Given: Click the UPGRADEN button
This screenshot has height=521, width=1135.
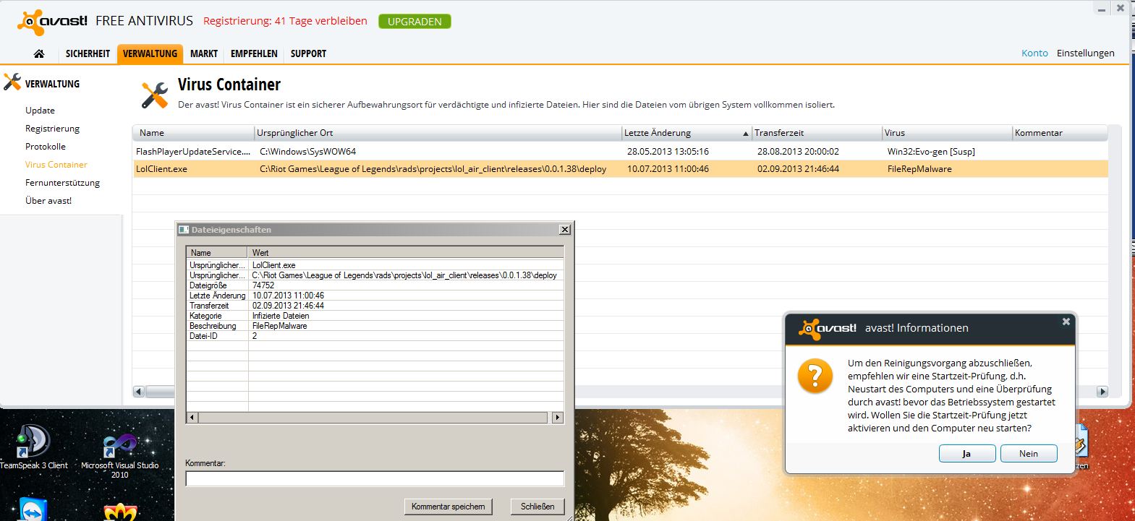Looking at the screenshot, I should pyautogui.click(x=415, y=22).
